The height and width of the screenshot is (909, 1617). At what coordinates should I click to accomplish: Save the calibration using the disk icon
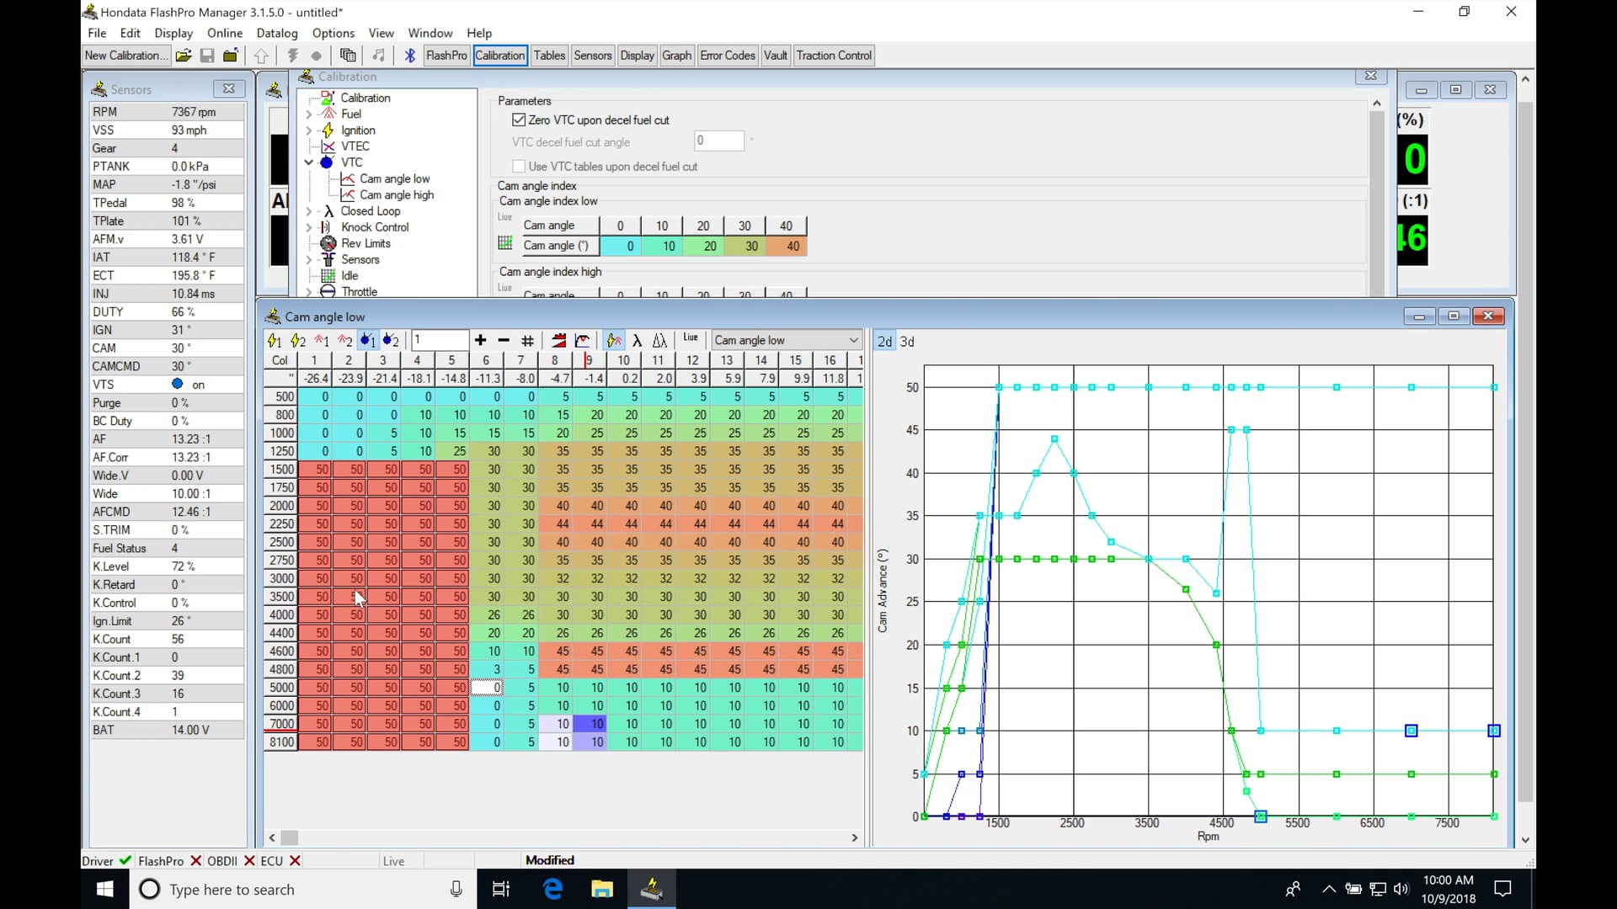(x=207, y=56)
